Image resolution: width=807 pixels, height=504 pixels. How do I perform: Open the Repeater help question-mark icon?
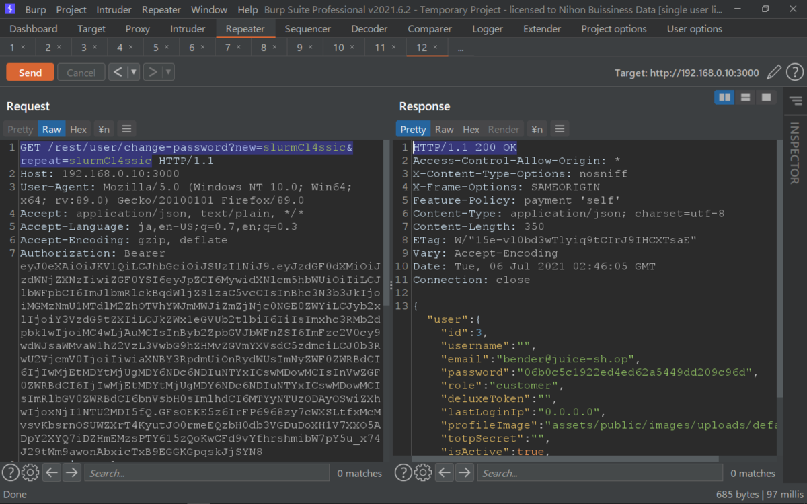click(795, 72)
